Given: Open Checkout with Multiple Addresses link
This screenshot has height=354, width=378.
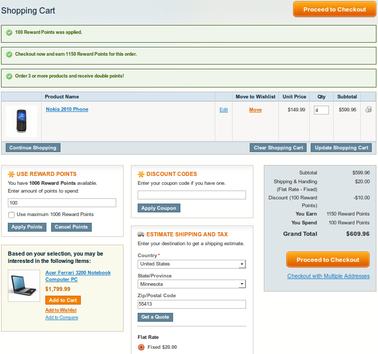Looking at the screenshot, I should (x=328, y=276).
